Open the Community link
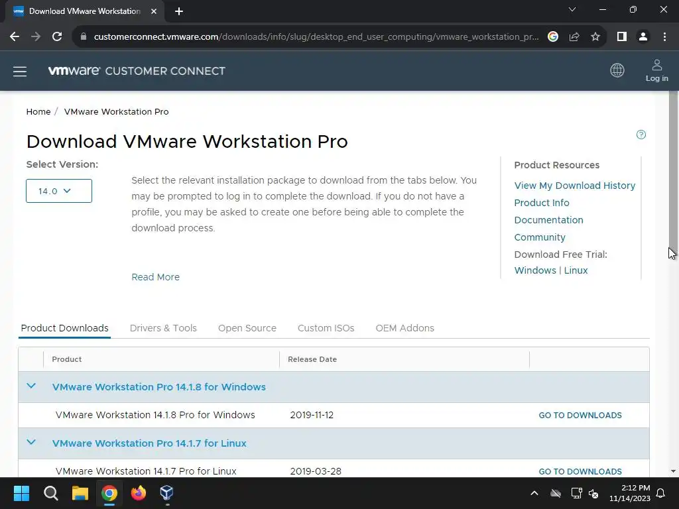This screenshot has width=679, height=509. [540, 238]
